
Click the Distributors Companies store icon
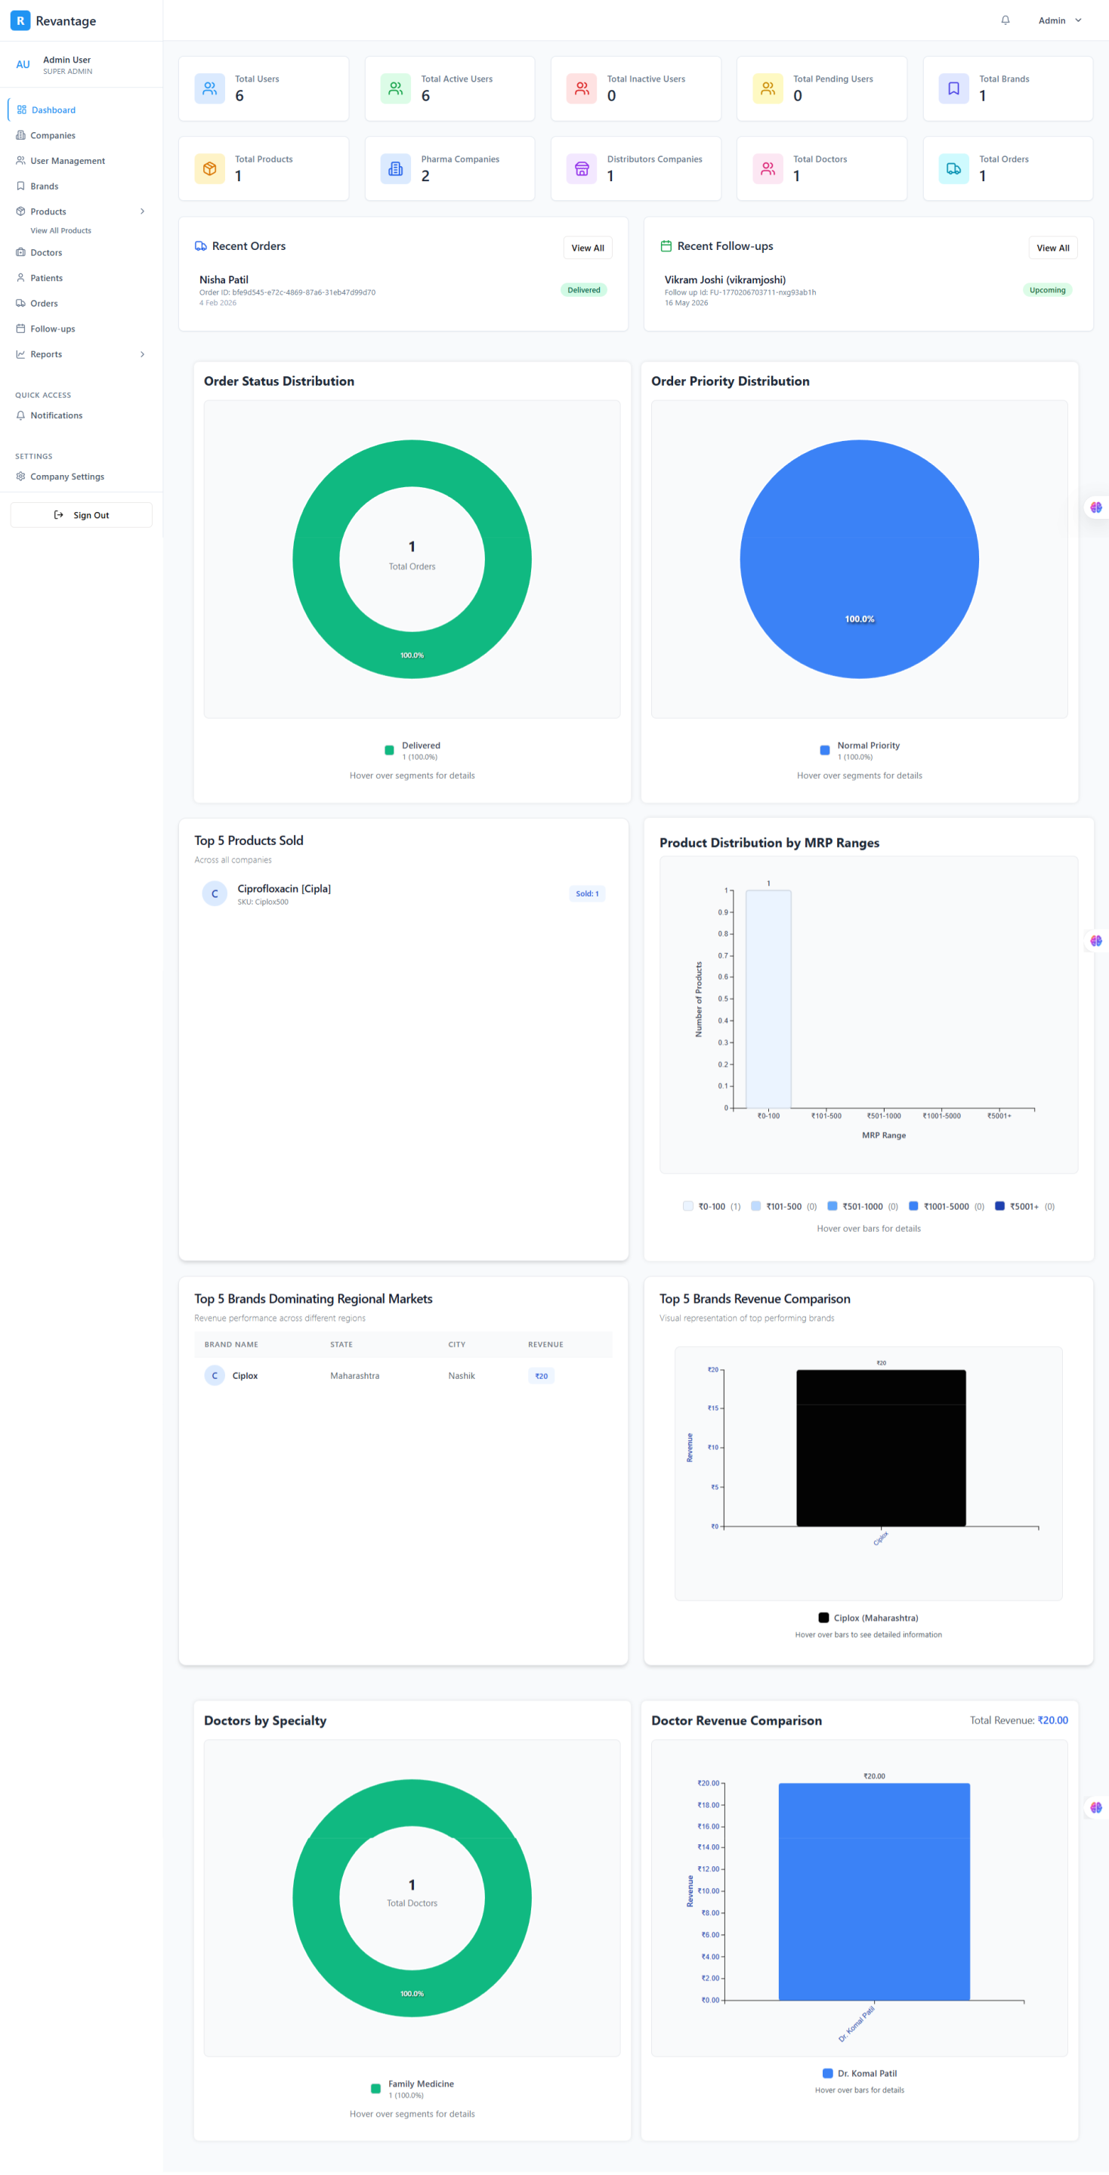582,169
